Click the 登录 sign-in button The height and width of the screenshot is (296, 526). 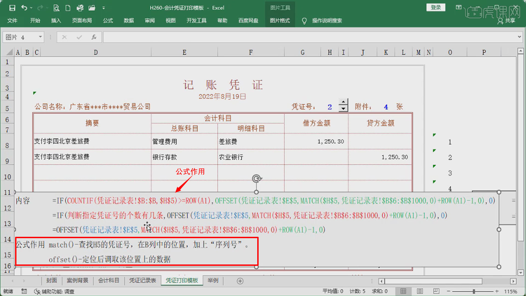coord(436,7)
